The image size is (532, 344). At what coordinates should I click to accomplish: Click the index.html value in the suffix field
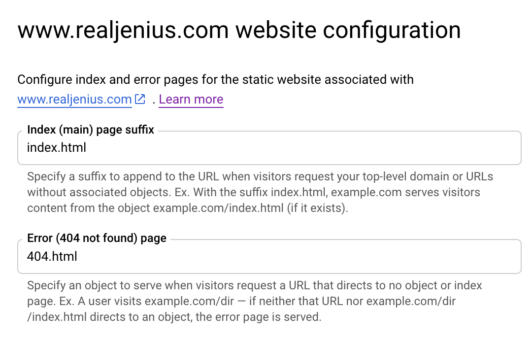coord(57,147)
